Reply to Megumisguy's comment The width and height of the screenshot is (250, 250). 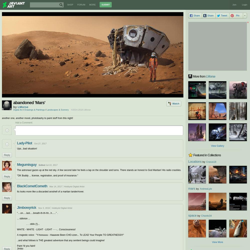click(7, 176)
